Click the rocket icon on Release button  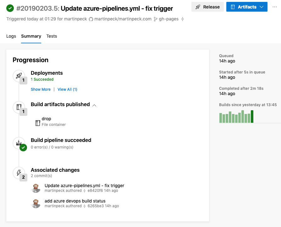click(x=198, y=7)
